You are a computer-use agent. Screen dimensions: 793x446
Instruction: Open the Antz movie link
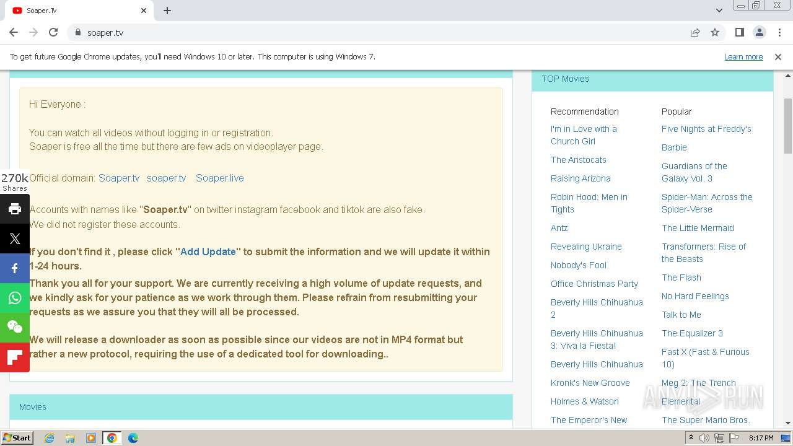coord(559,228)
